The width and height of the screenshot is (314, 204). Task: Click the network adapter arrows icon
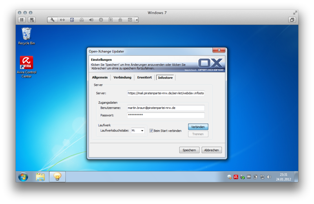point(62,20)
